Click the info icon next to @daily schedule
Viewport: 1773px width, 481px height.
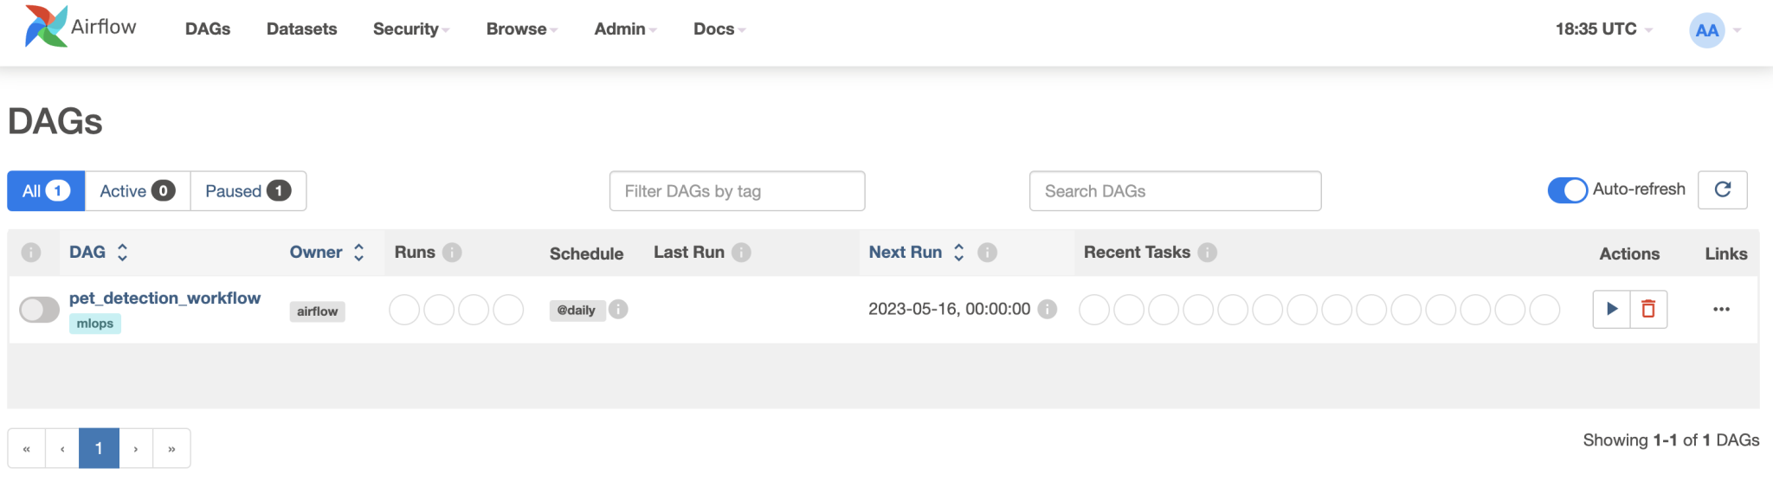click(618, 309)
